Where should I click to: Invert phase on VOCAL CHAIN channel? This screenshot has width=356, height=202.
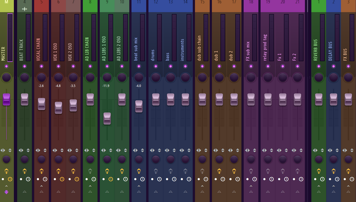(45, 150)
